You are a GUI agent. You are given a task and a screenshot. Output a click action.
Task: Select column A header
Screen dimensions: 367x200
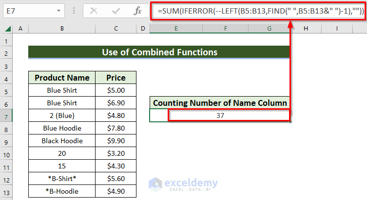point(20,29)
